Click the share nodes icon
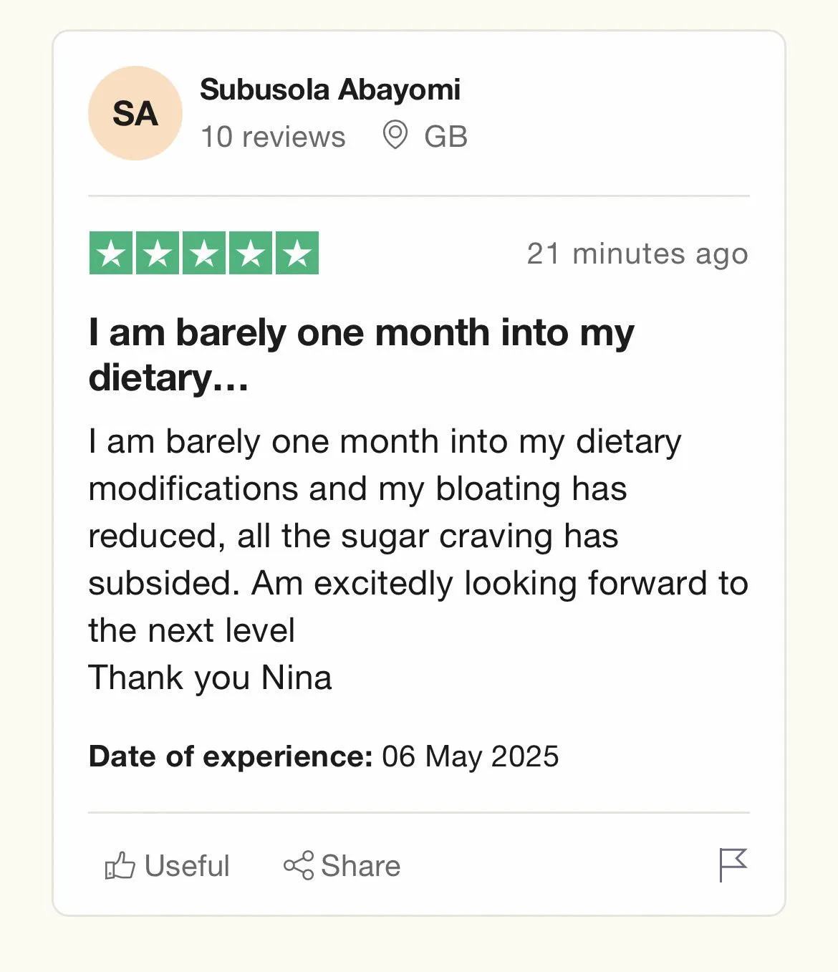838x972 pixels. (299, 865)
